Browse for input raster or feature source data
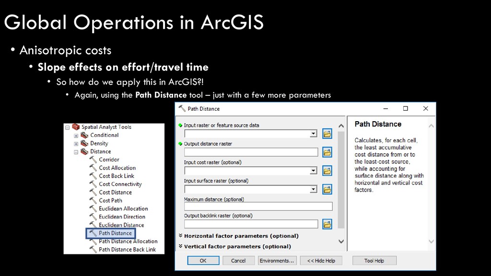Image resolution: width=491 pixels, height=276 pixels. (x=327, y=134)
